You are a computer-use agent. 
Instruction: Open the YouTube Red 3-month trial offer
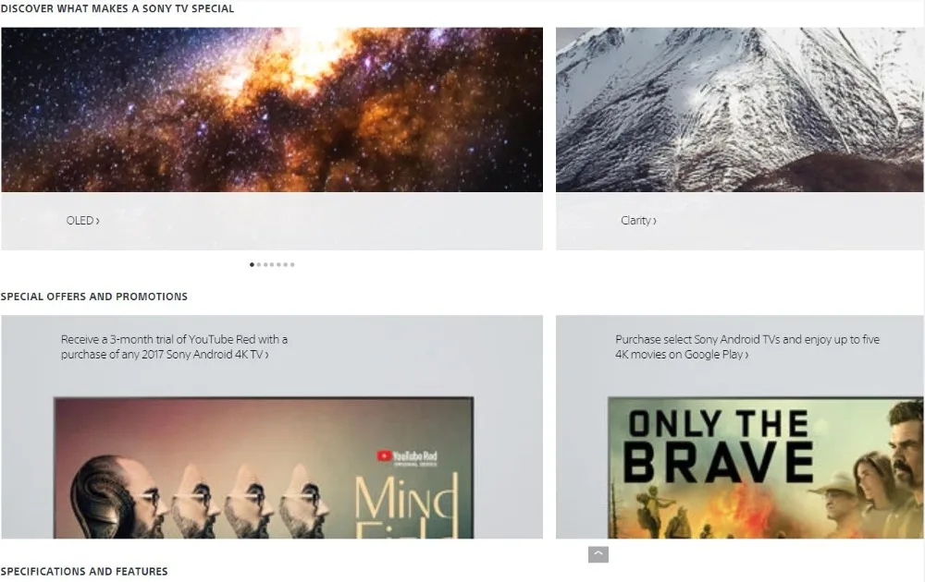coord(174,347)
